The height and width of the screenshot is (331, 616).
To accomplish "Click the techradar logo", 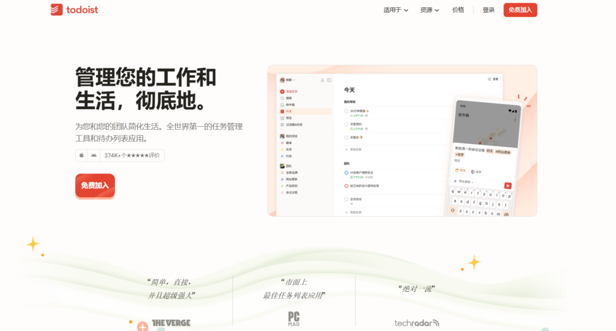I will [416, 323].
